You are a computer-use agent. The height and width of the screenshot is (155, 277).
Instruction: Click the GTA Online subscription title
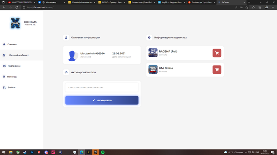point(166,68)
